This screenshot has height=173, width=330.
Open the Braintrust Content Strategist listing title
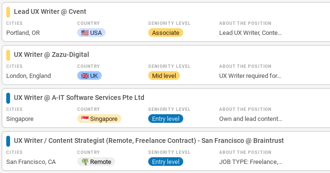149,141
